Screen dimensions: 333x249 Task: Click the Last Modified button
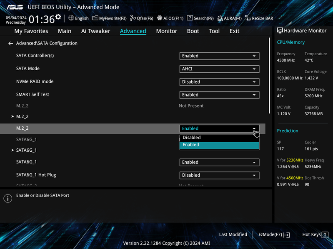coord(233,234)
